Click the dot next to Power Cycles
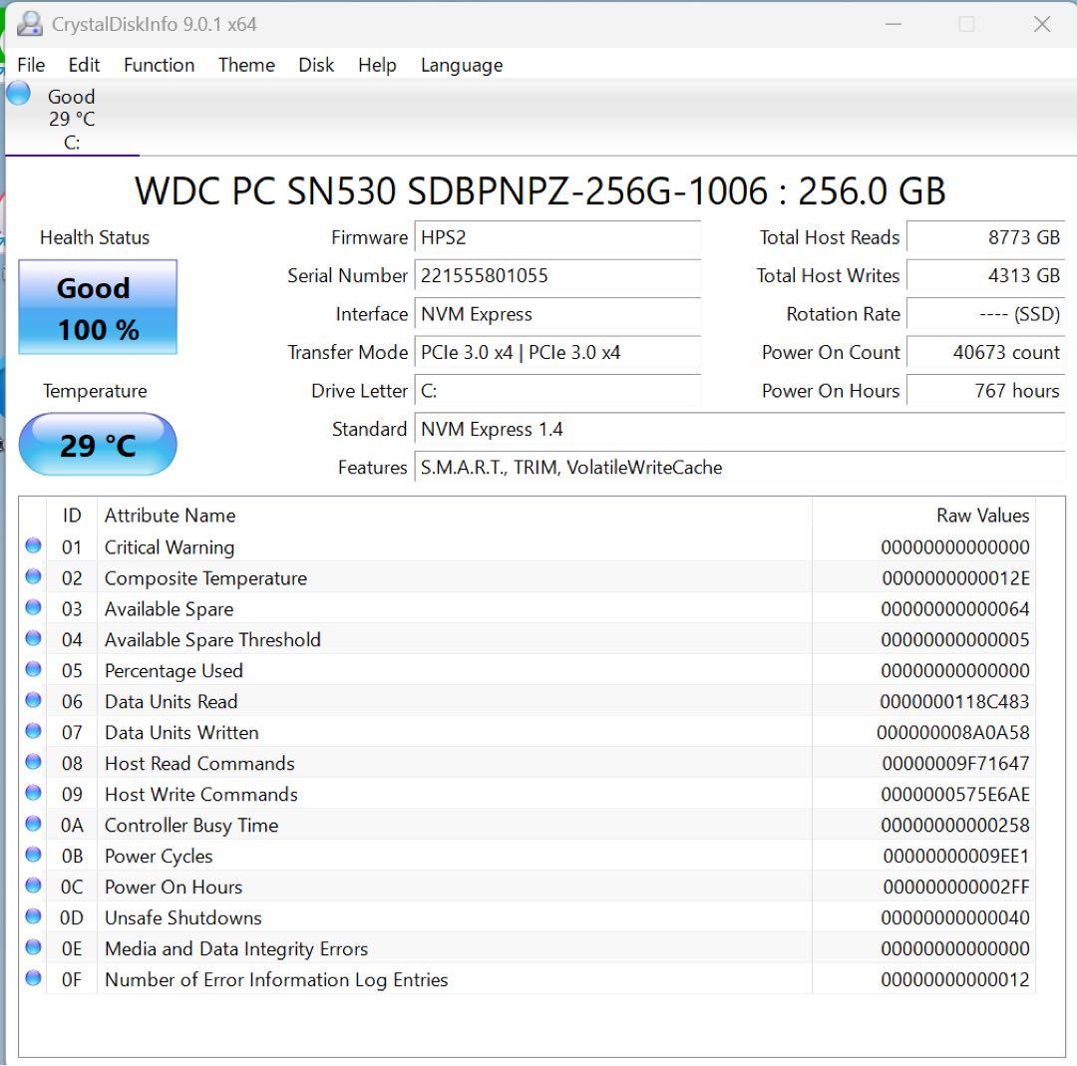1077x1066 pixels. pyautogui.click(x=33, y=855)
